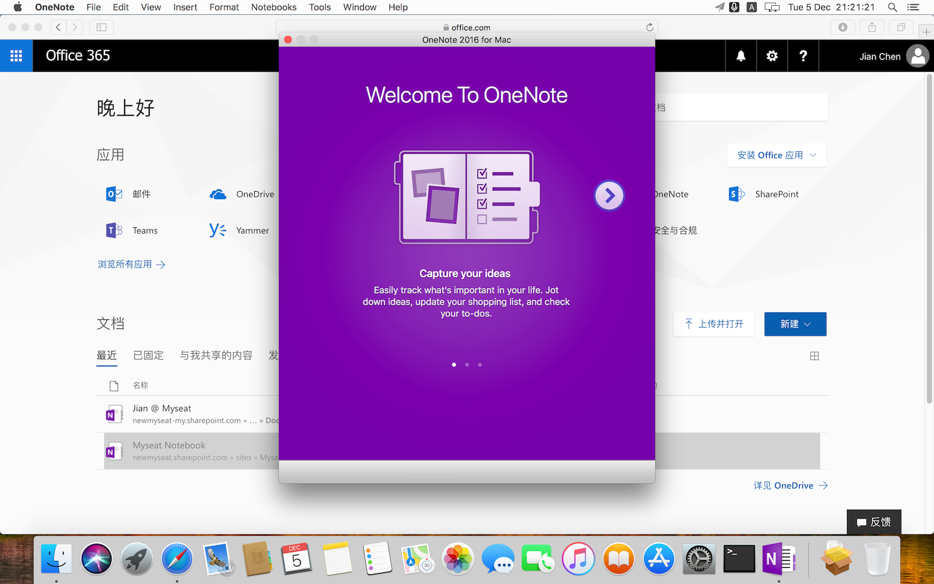Viewport: 934px width, 584px height.
Task: Select the 最近 documents tab
Action: [107, 356]
